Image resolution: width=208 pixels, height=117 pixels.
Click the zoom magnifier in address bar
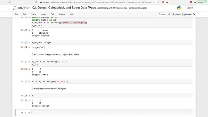click(158, 2)
